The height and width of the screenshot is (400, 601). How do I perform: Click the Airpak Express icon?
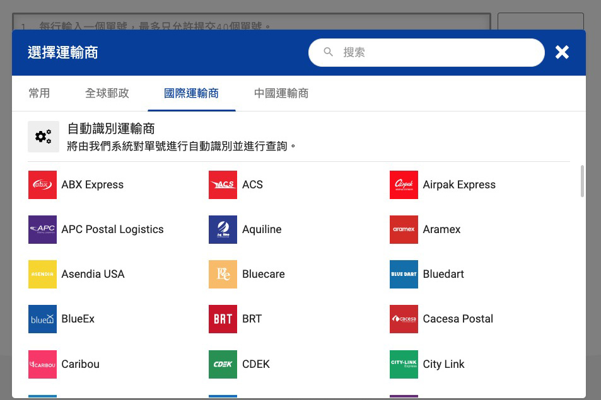(x=404, y=185)
